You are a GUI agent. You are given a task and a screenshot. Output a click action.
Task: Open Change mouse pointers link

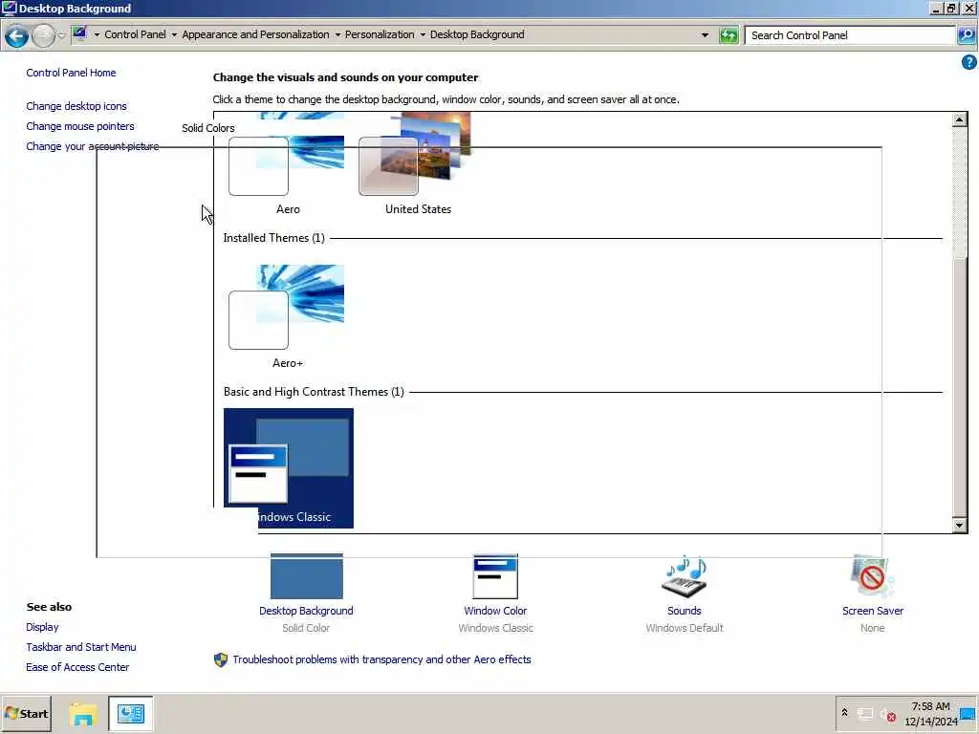coord(80,126)
